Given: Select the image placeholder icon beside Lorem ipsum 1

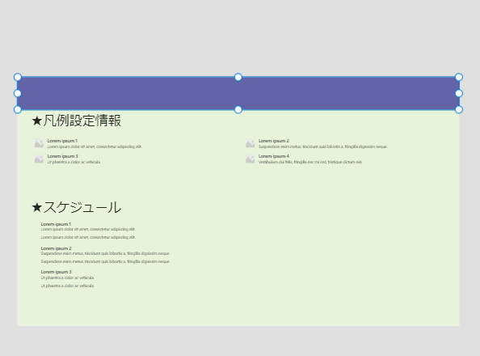Looking at the screenshot, I should click(x=39, y=143).
